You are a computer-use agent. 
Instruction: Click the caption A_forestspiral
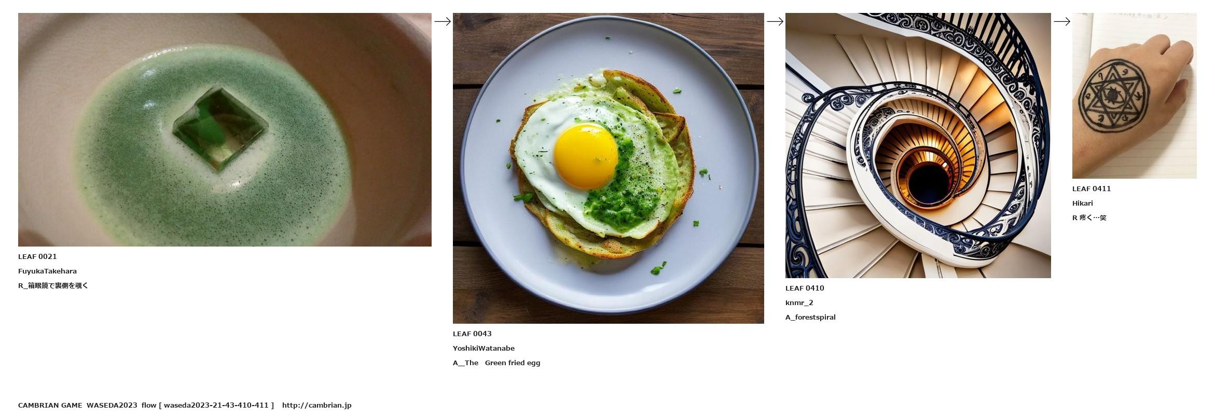pos(810,317)
